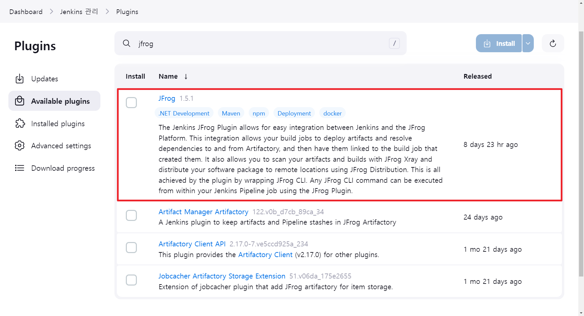
Task: Open the Install button dropdown arrow
Action: pyautogui.click(x=528, y=43)
